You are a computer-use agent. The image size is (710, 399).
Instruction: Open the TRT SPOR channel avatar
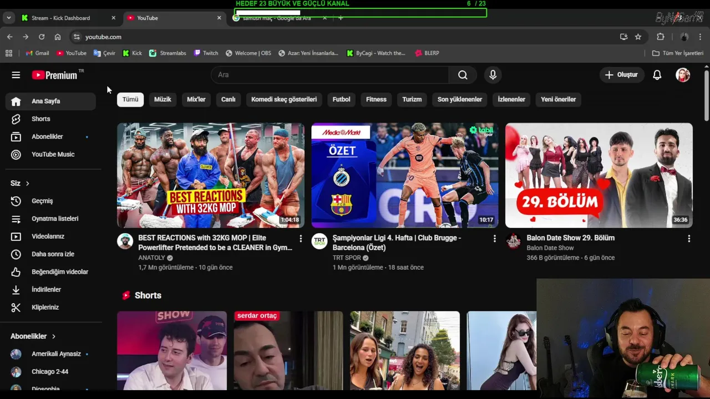319,241
